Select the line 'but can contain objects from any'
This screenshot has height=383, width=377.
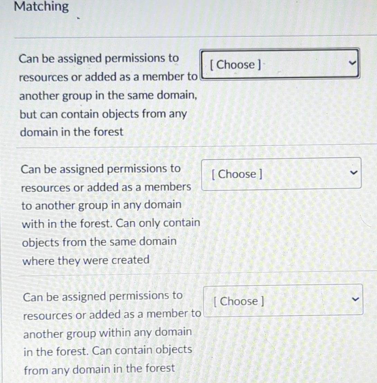pos(103,114)
